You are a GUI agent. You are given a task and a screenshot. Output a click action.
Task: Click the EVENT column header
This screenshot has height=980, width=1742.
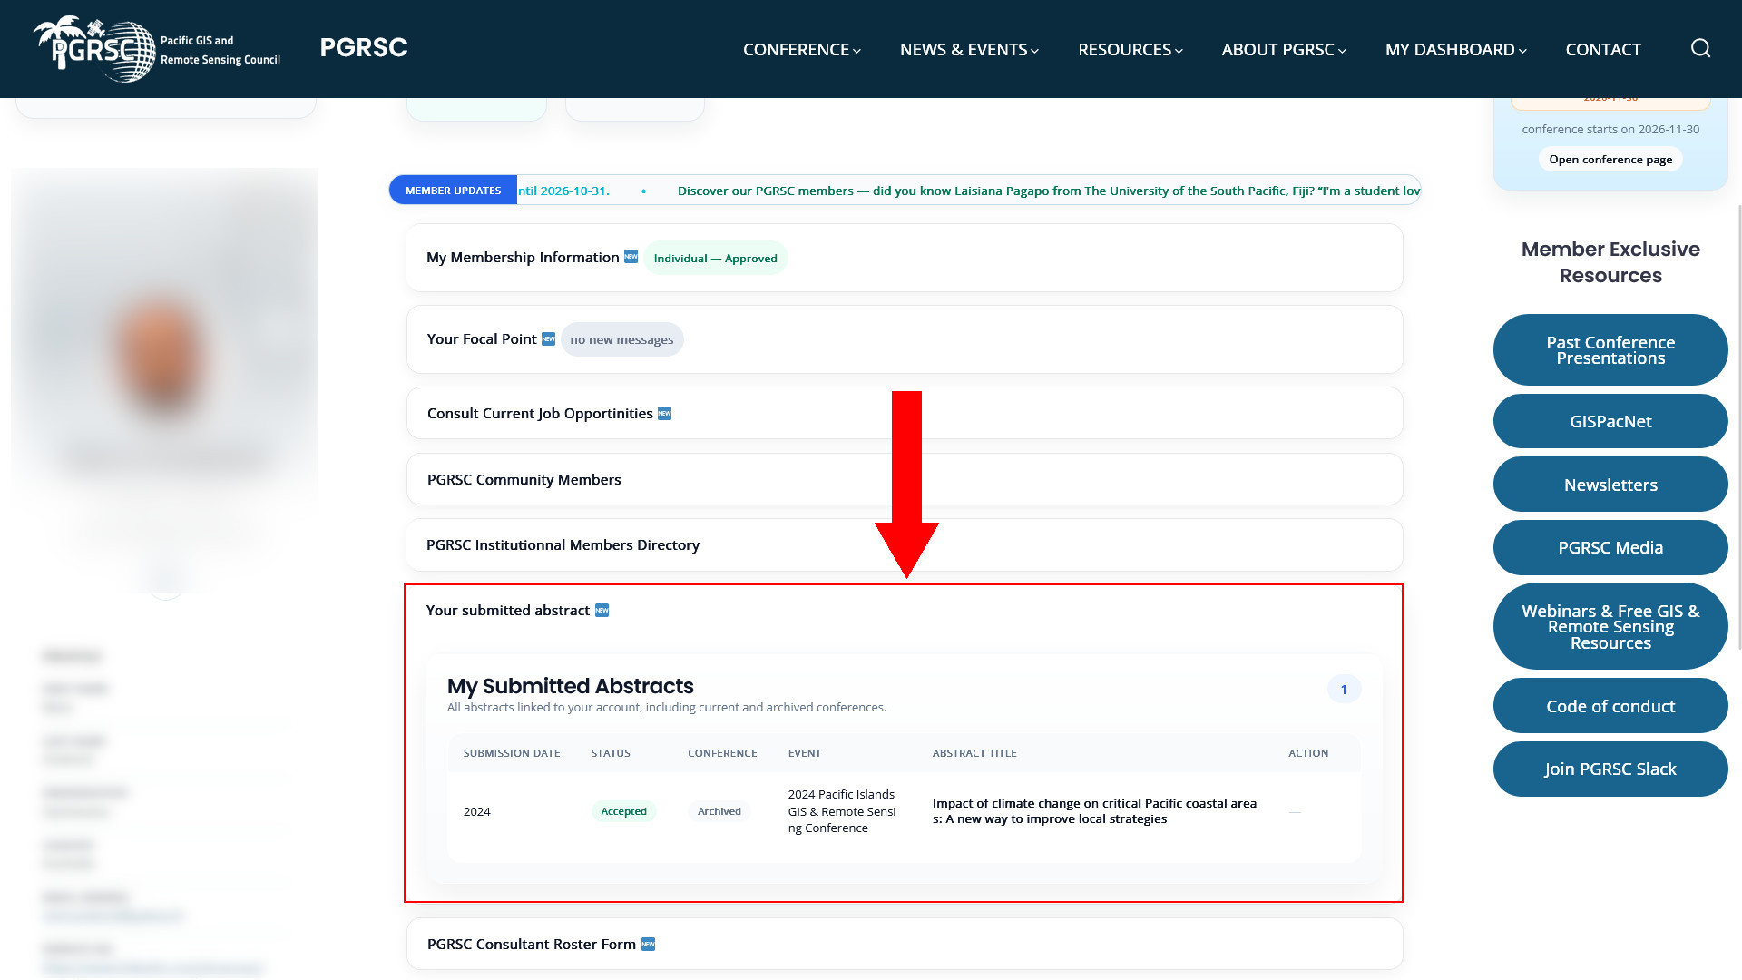805,753
